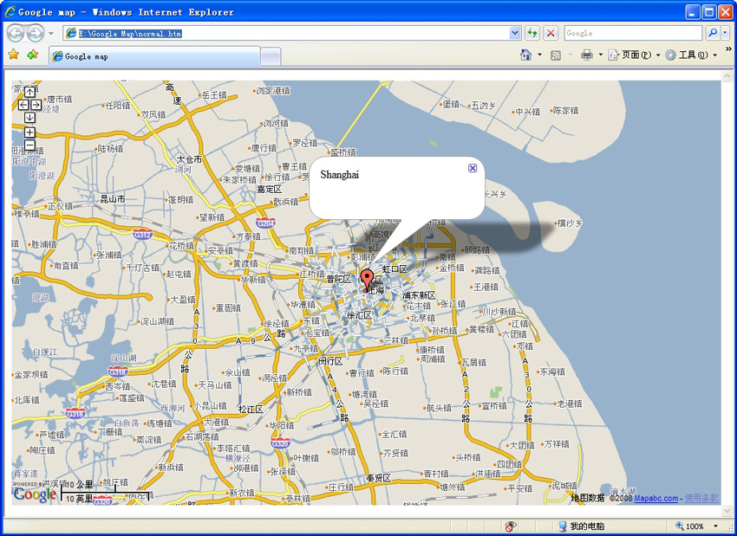
Task: Expand the zoom level dropdown arrow
Action: click(715, 526)
